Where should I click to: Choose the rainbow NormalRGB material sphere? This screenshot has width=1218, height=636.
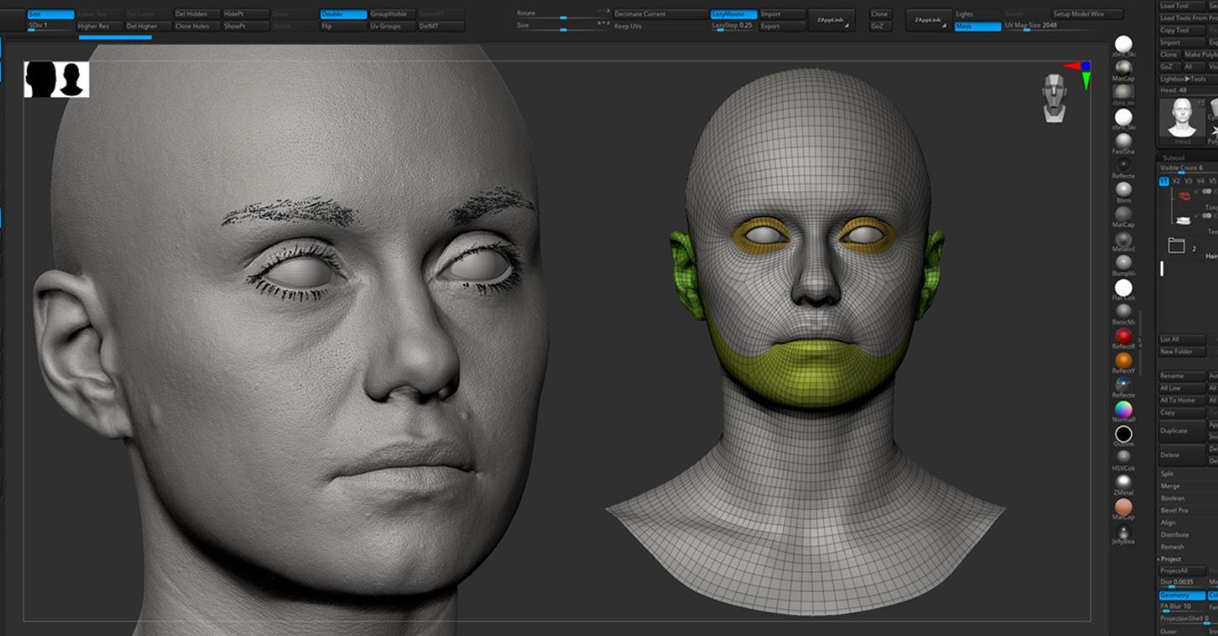[1123, 409]
